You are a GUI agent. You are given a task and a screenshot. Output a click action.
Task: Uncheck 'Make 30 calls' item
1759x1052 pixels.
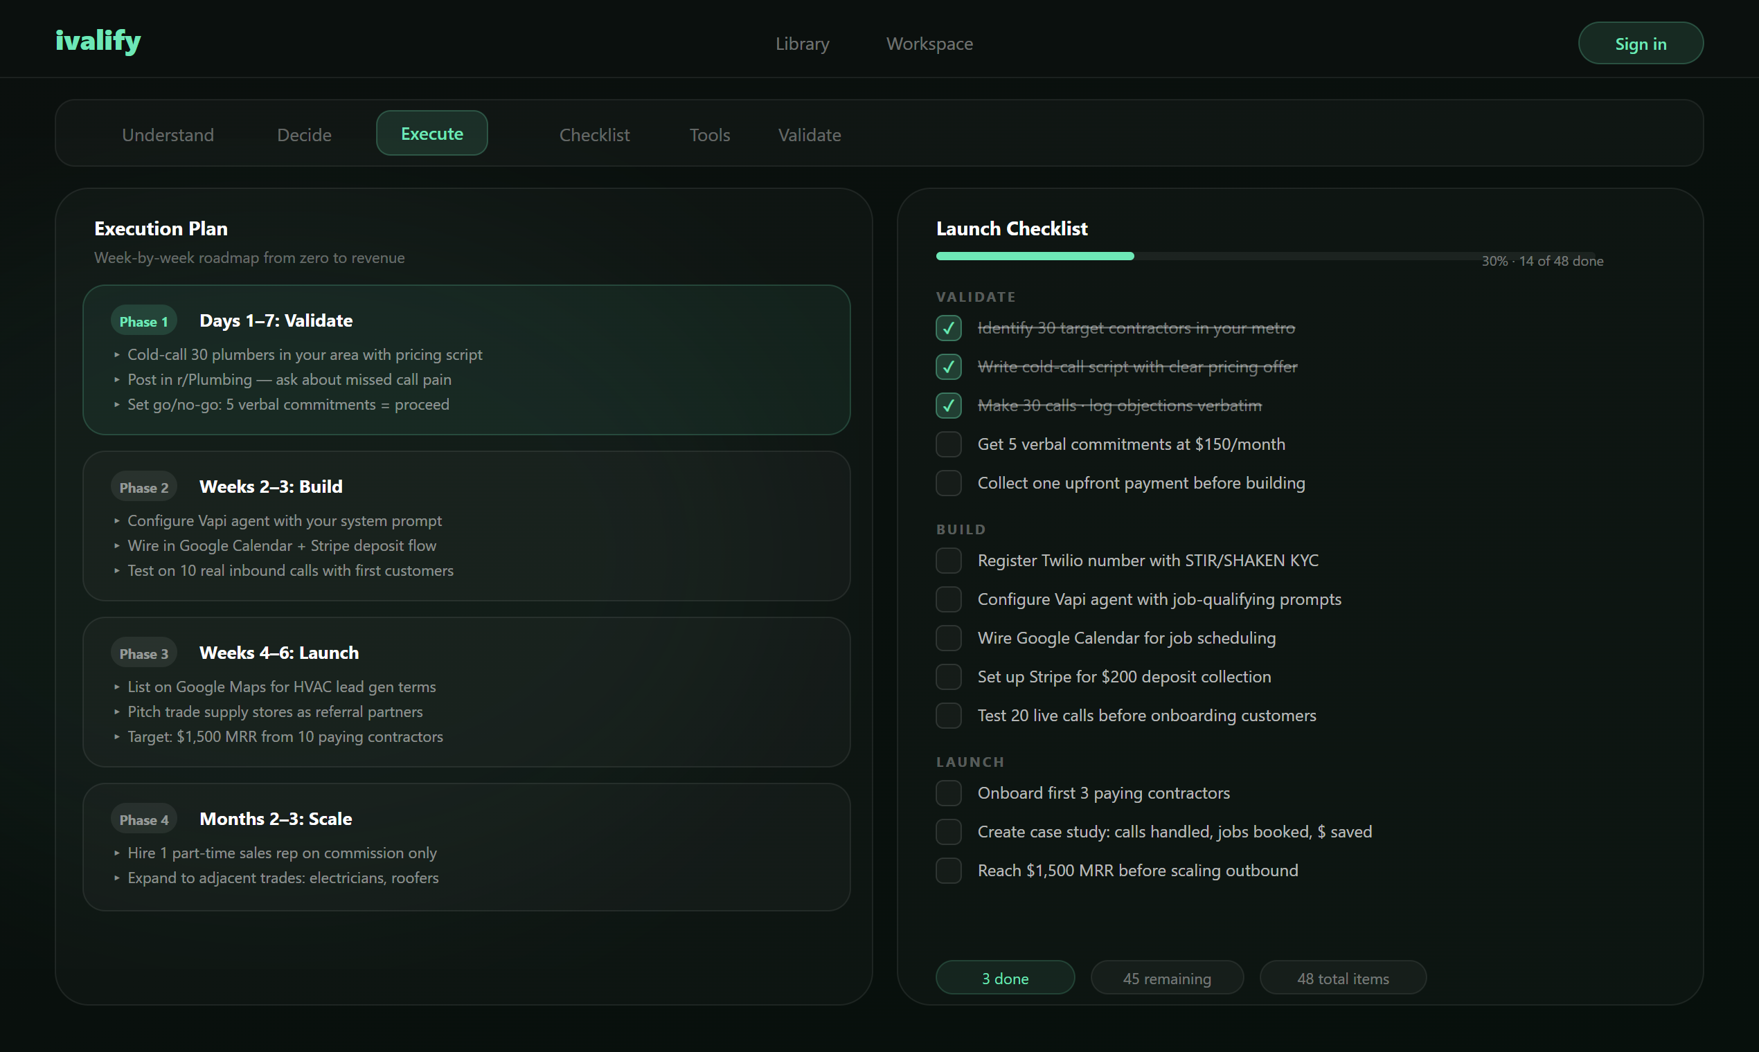pos(948,406)
